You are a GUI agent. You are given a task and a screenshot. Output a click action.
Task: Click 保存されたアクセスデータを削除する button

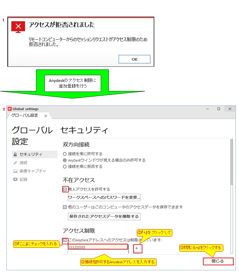(x=104, y=217)
